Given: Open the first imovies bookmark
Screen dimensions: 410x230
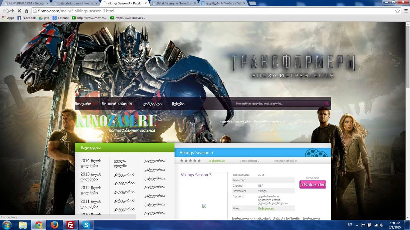Looking at the screenshot, I should pos(89,18).
